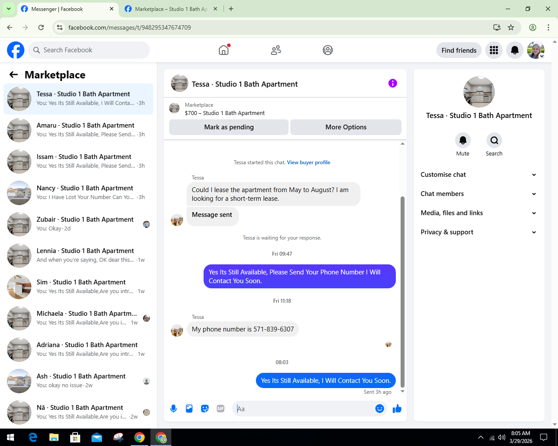Click the chat message list scrollbar
The width and height of the screenshot is (558, 446).
pos(402,291)
